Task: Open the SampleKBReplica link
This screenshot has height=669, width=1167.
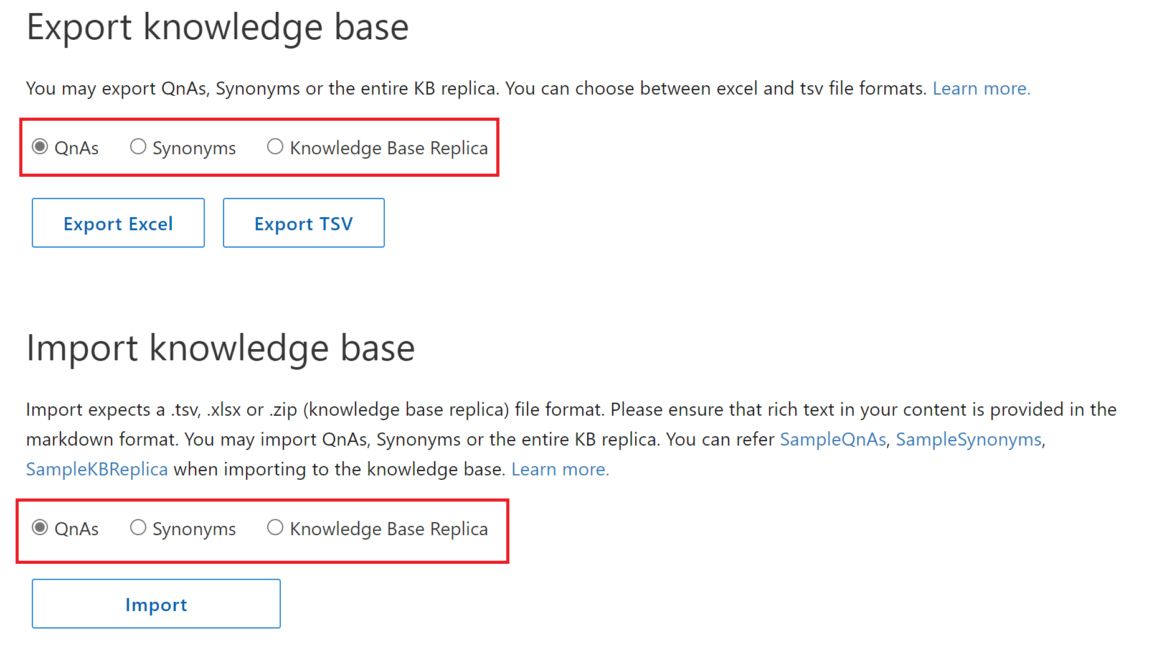Action: [97, 469]
